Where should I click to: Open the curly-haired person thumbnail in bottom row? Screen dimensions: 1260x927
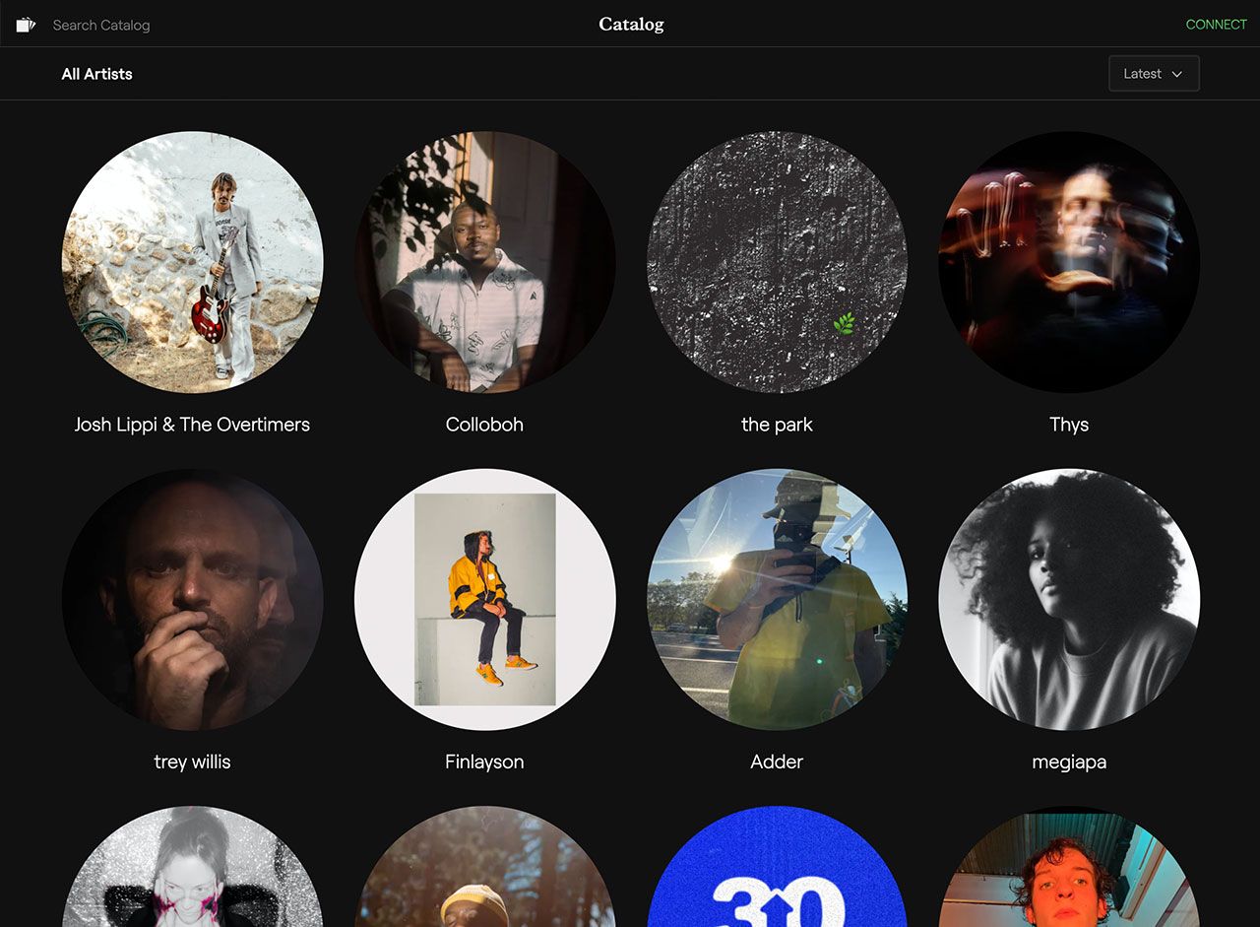(1069, 867)
